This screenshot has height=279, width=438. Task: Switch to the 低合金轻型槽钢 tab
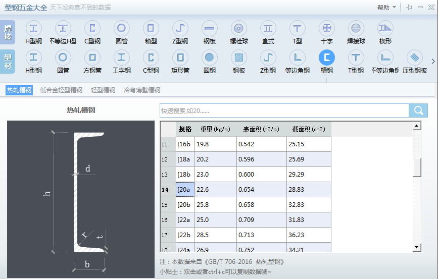click(61, 90)
